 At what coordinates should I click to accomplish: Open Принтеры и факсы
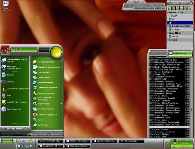47,109
